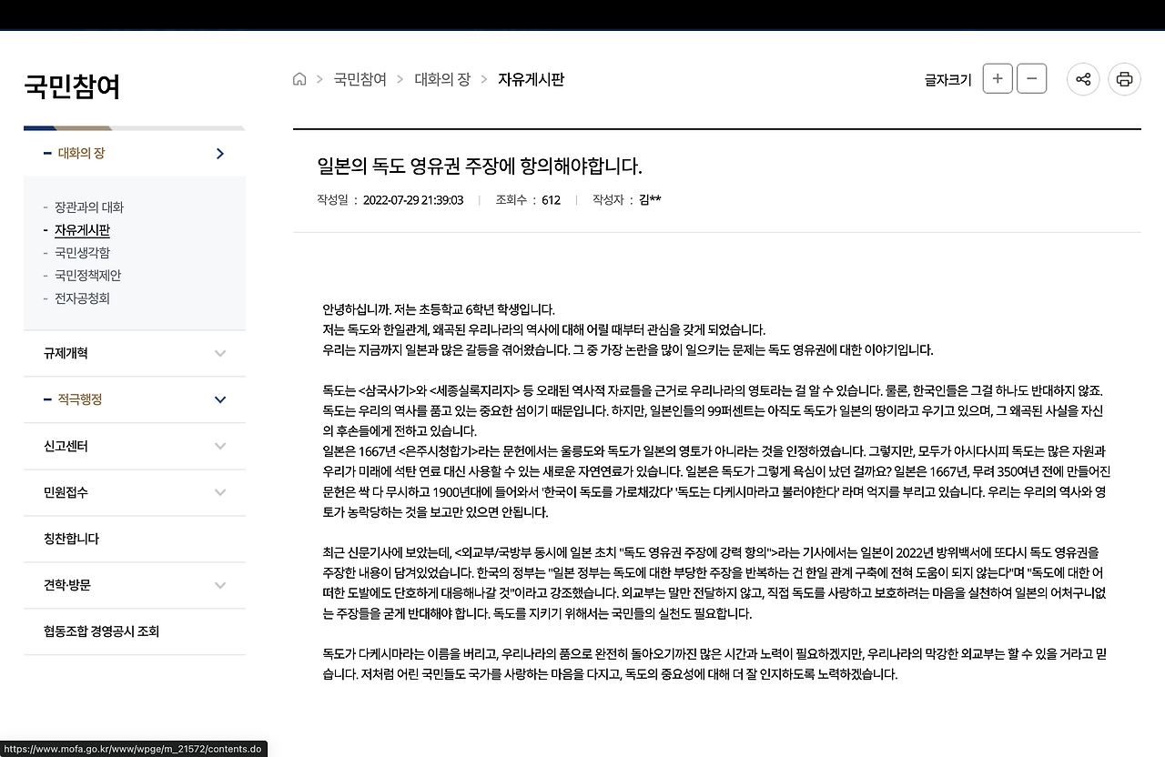Open 국민정책제안 page
This screenshot has width=1165, height=757.
point(87,276)
